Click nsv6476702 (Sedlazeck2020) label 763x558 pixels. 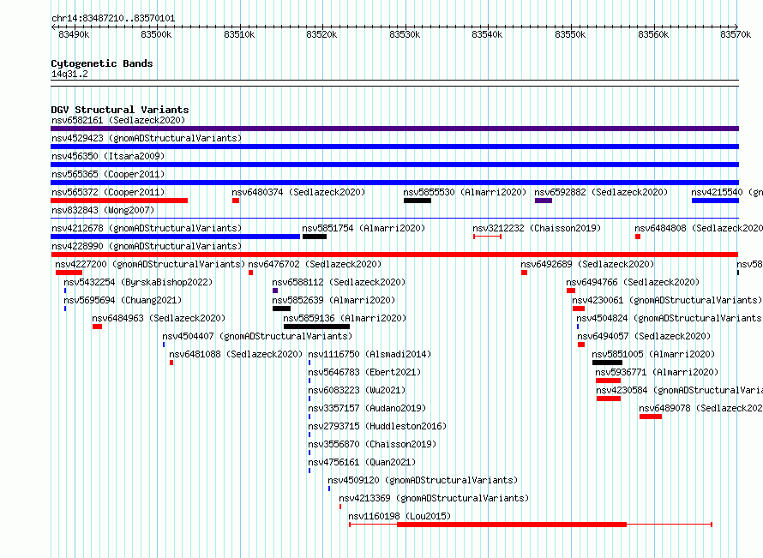pos(315,264)
